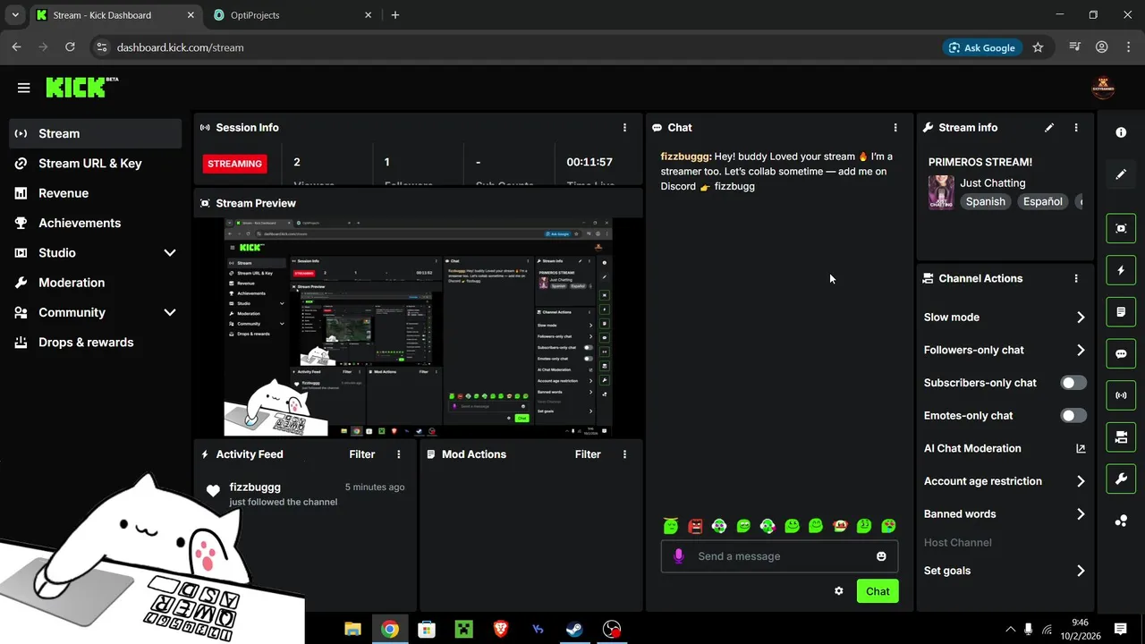Reload the dashboard page
This screenshot has width=1145, height=644.
click(70, 47)
